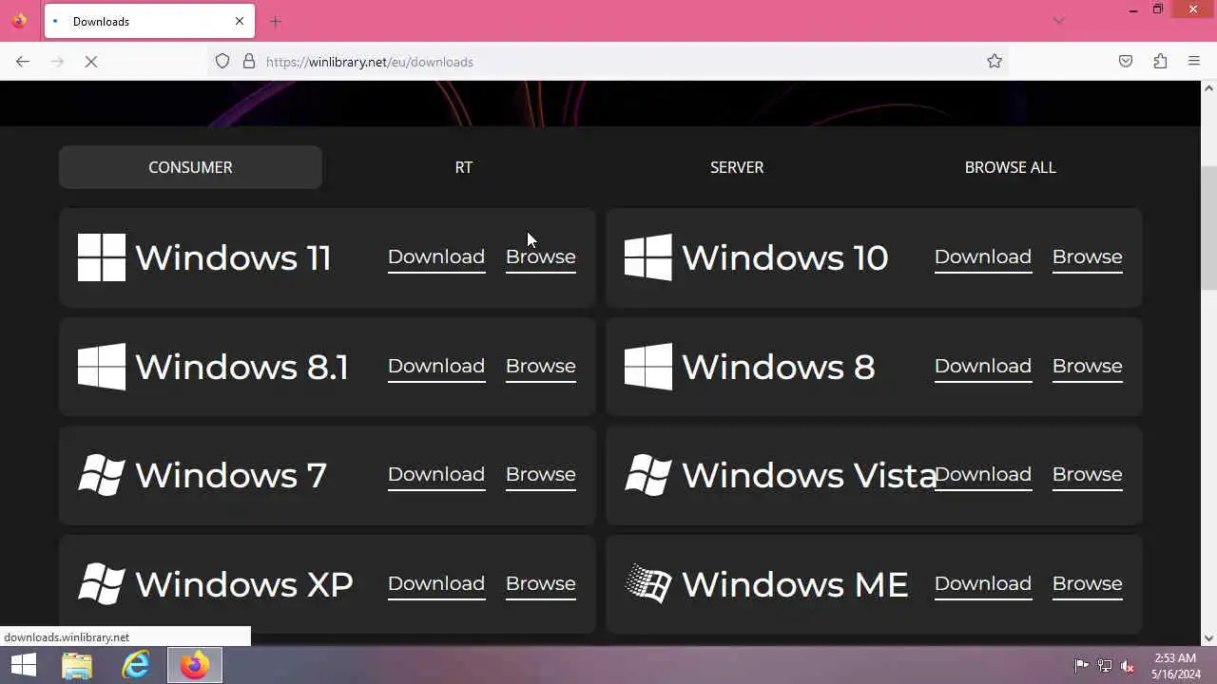Click Browse for Windows Vista
Image resolution: width=1217 pixels, height=684 pixels.
[1087, 475]
